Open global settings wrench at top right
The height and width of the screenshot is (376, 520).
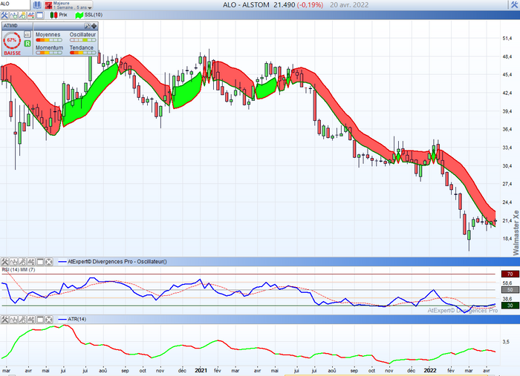pos(514,4)
